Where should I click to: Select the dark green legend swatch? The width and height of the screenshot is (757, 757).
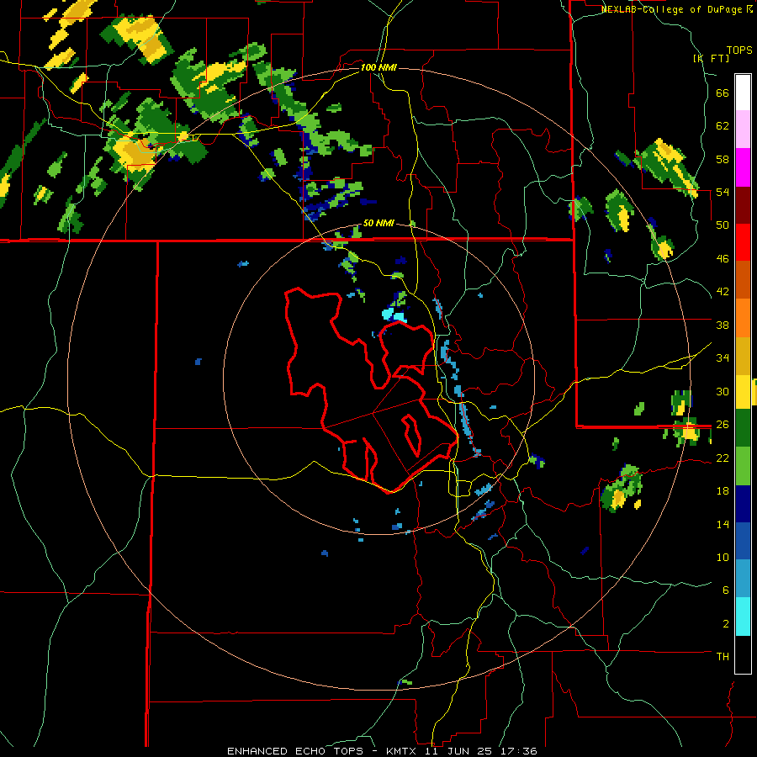coord(743,428)
